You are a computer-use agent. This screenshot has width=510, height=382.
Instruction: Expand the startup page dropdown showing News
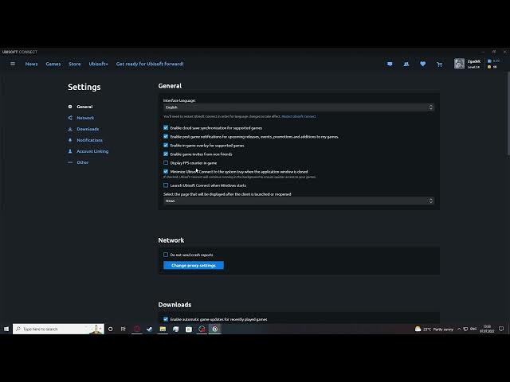pyautogui.click(x=299, y=201)
